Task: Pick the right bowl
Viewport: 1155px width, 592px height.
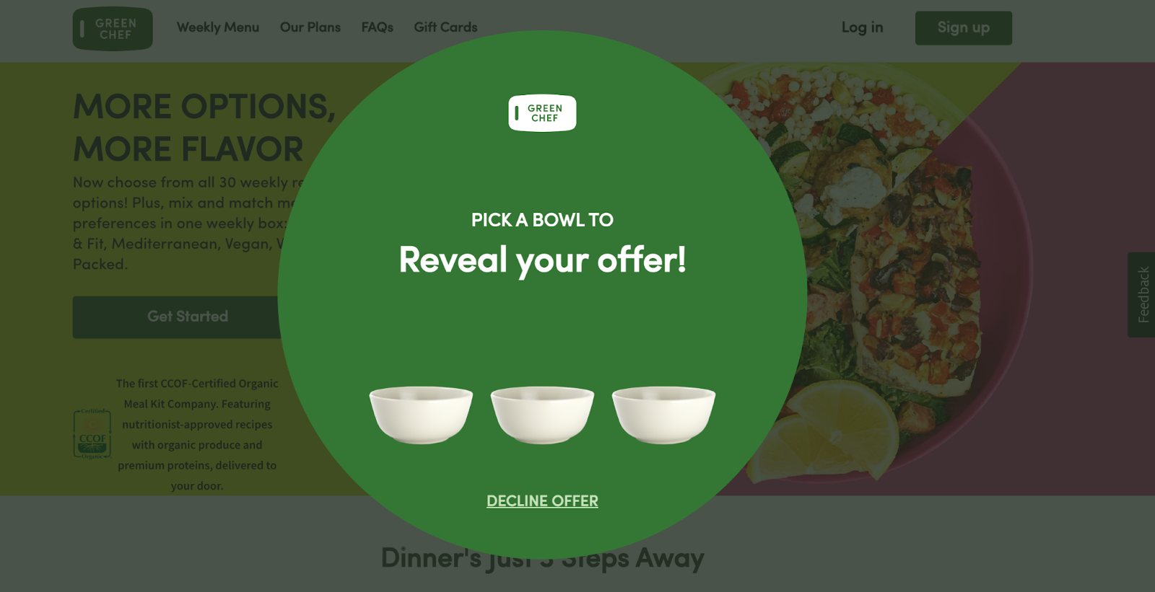Action: 663,415
